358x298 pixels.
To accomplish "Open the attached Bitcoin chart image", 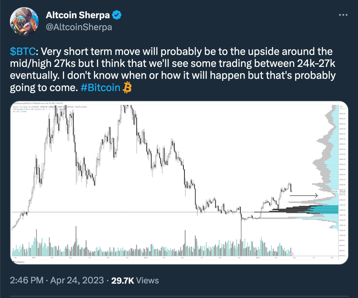I will (179, 183).
